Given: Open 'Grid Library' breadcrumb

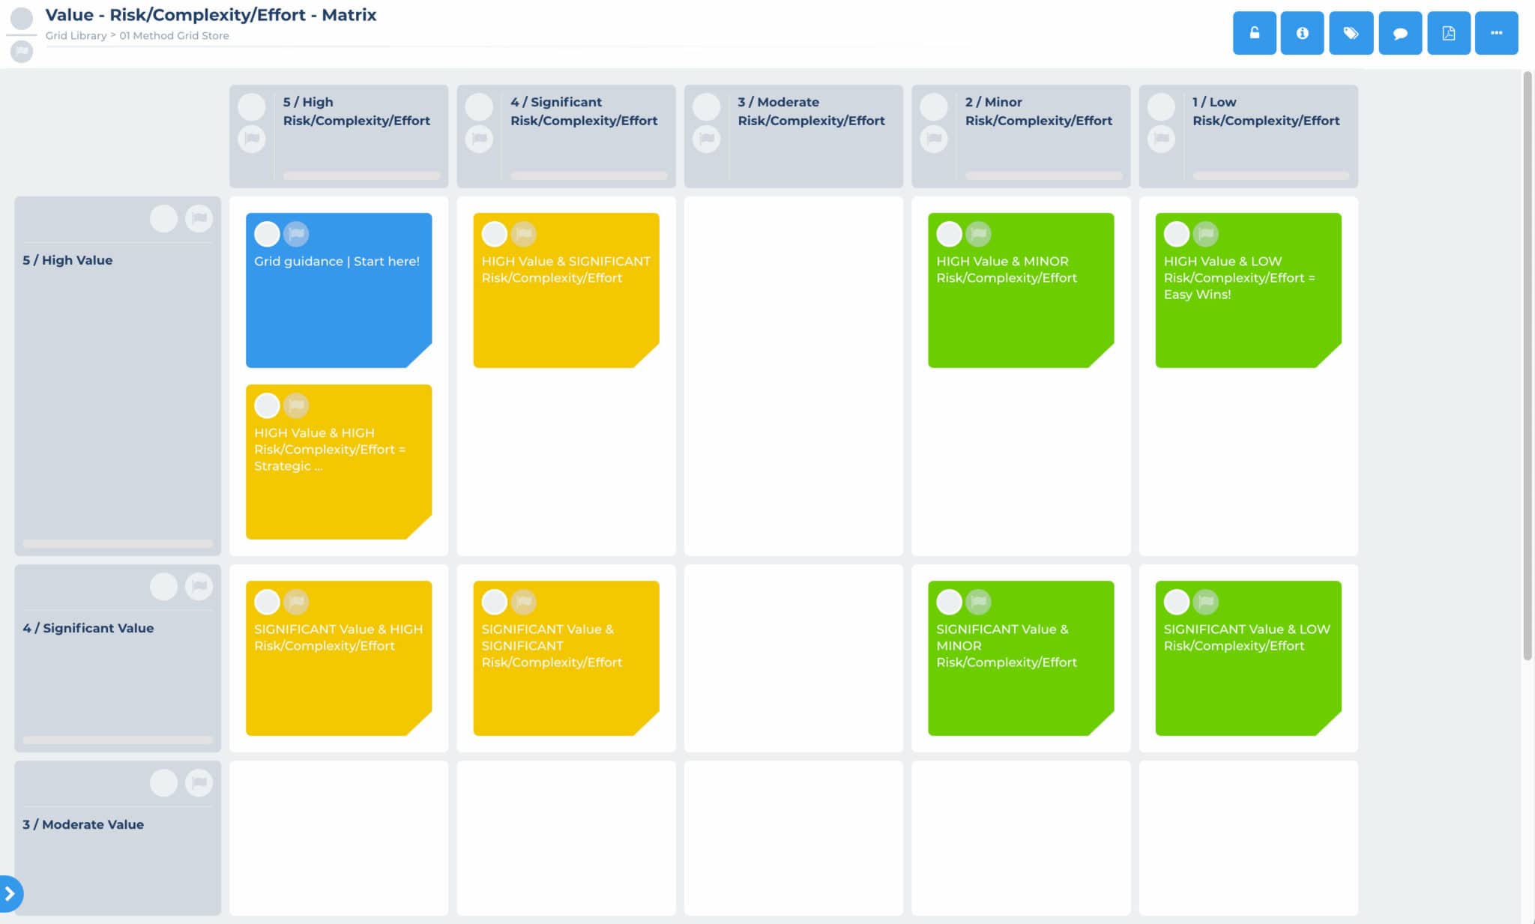Looking at the screenshot, I should pyautogui.click(x=76, y=35).
